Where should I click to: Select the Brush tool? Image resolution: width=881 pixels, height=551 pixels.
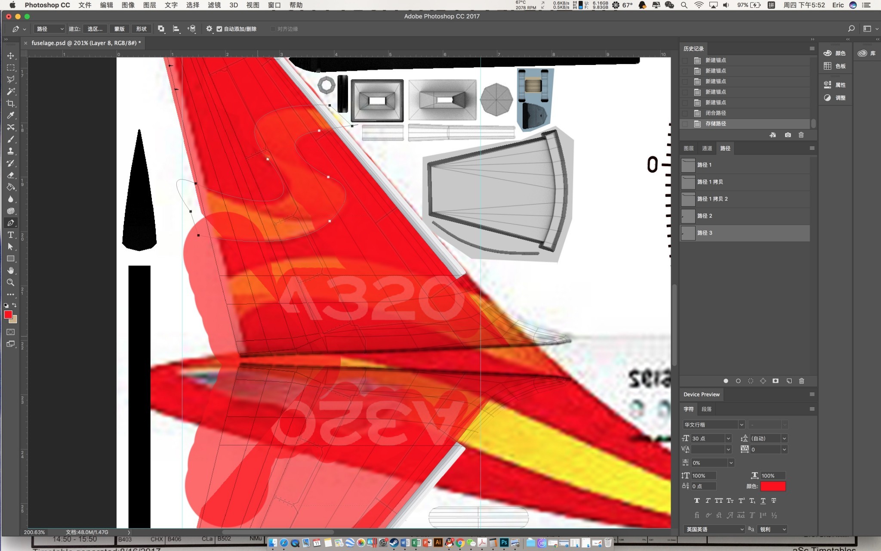[11, 139]
